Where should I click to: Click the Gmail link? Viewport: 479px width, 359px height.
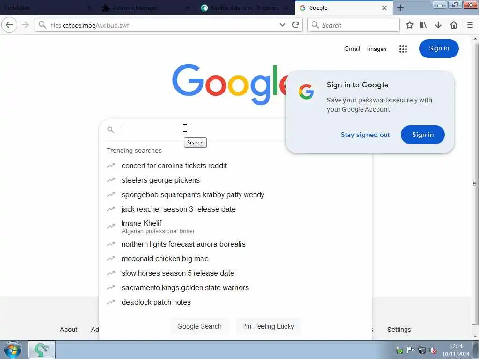pos(352,49)
